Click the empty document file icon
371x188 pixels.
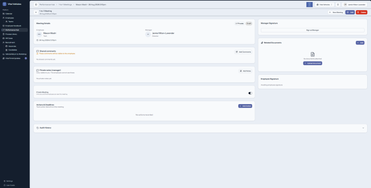pos(313,54)
